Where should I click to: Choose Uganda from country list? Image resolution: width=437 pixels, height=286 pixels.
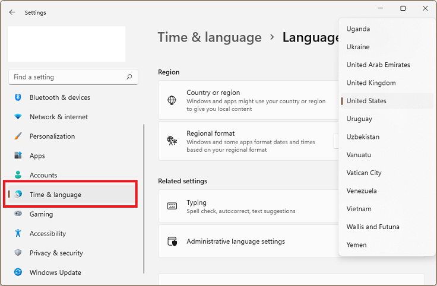pyautogui.click(x=387, y=29)
